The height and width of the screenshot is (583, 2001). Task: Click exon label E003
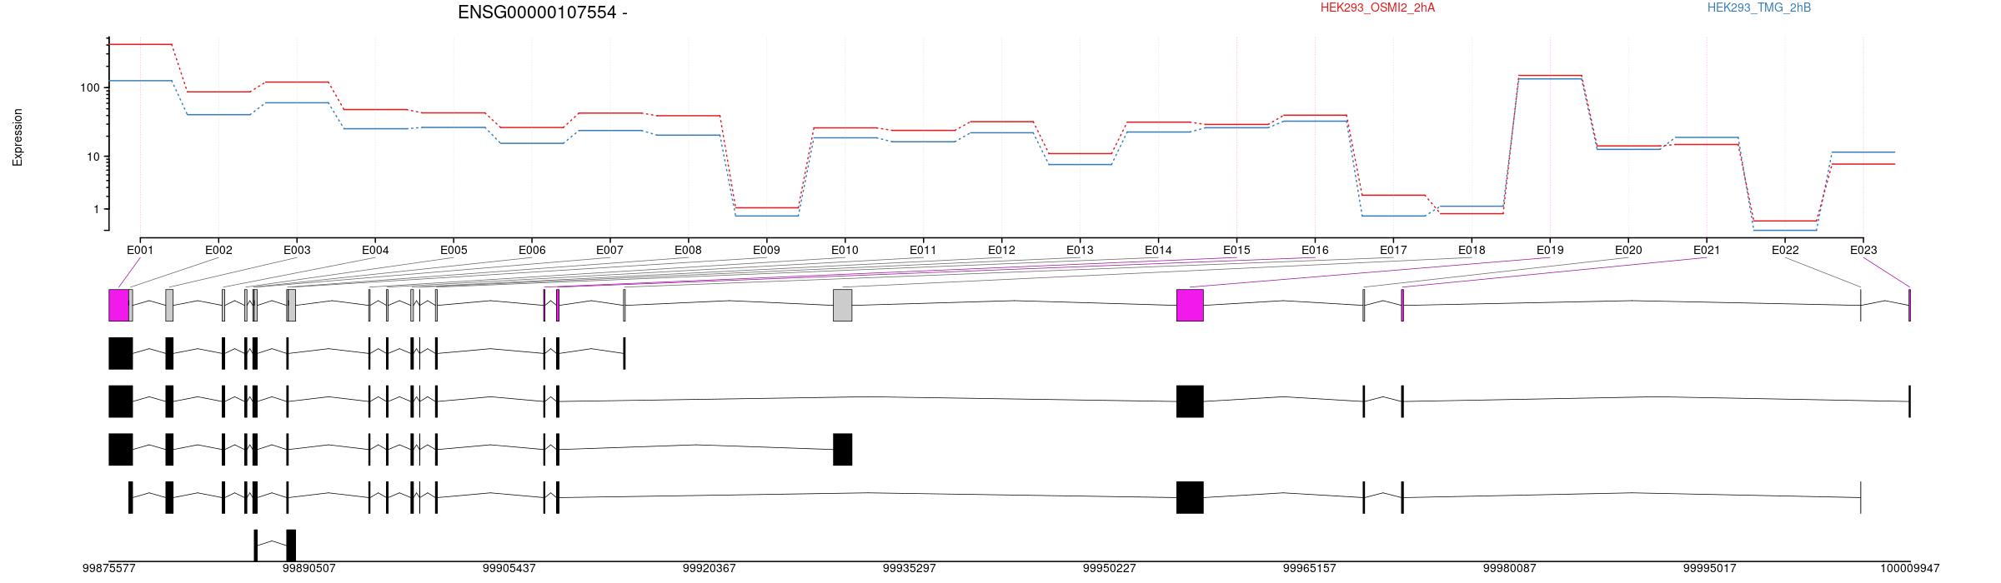297,250
